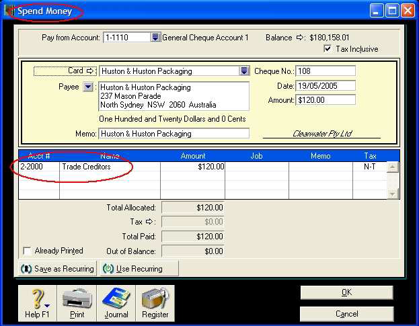Minimize the Spend Money window
This screenshot has height=326, width=419.
(x=377, y=11)
